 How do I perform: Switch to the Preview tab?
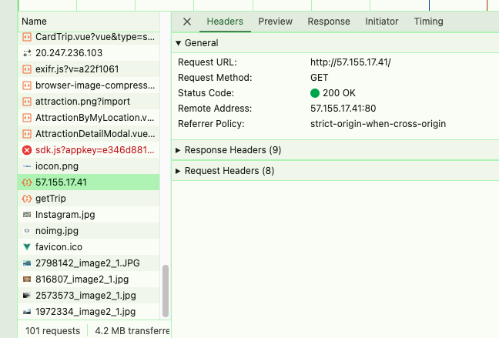coord(275,22)
